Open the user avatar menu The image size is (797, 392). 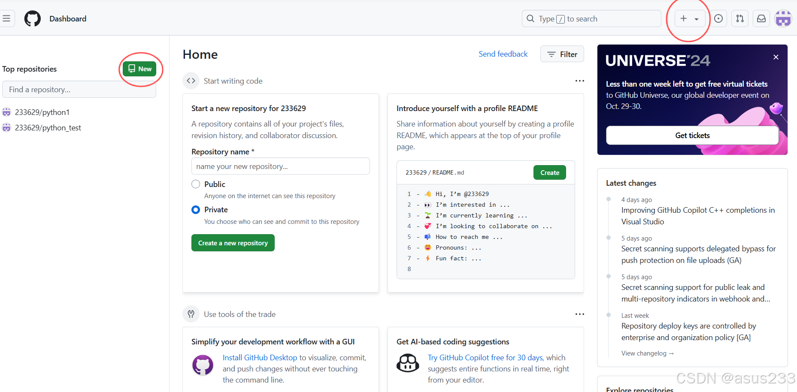tap(783, 18)
